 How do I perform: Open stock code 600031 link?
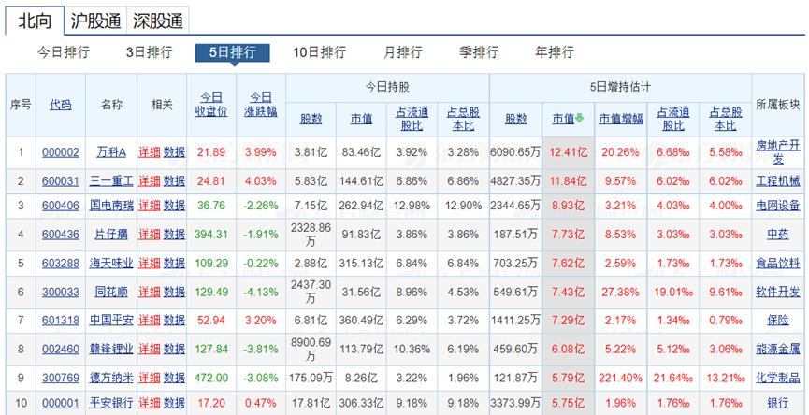pyautogui.click(x=61, y=181)
